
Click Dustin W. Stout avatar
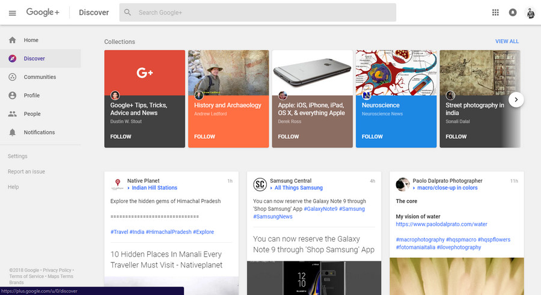click(x=115, y=95)
